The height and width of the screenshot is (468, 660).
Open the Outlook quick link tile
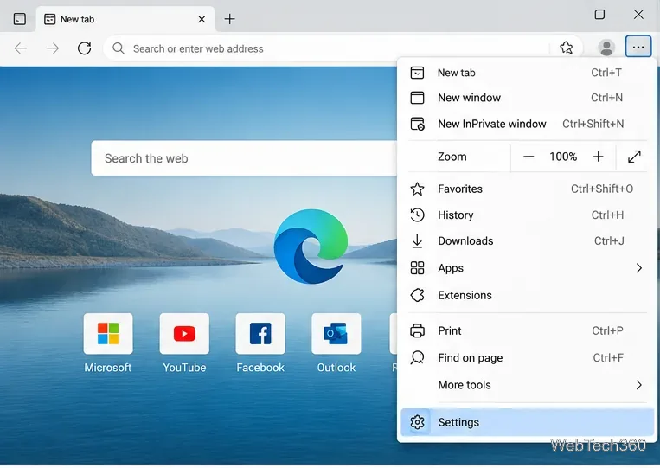[336, 333]
